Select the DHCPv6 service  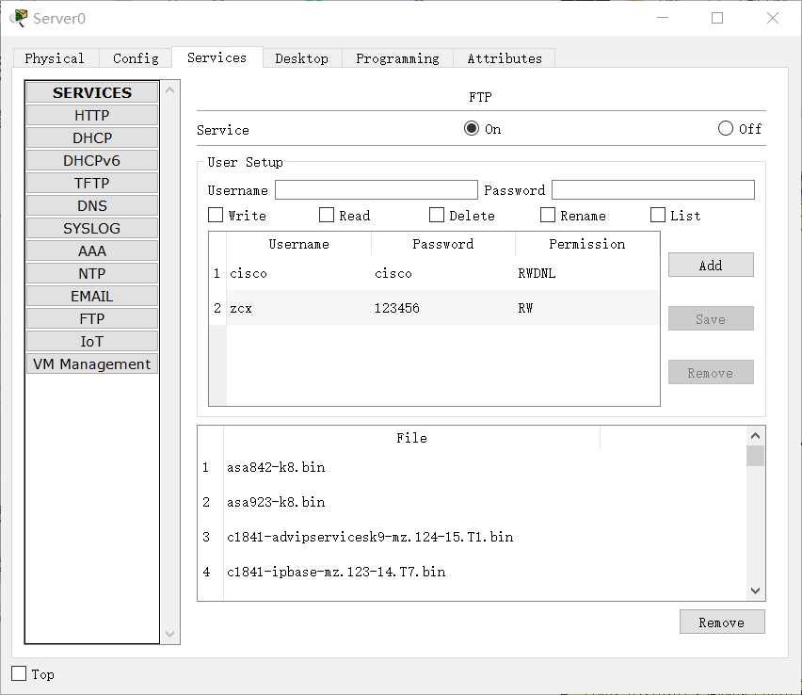92,160
